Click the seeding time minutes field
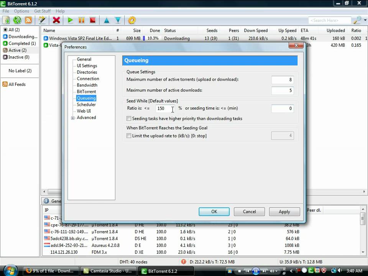The image size is (368, 276). 283,108
